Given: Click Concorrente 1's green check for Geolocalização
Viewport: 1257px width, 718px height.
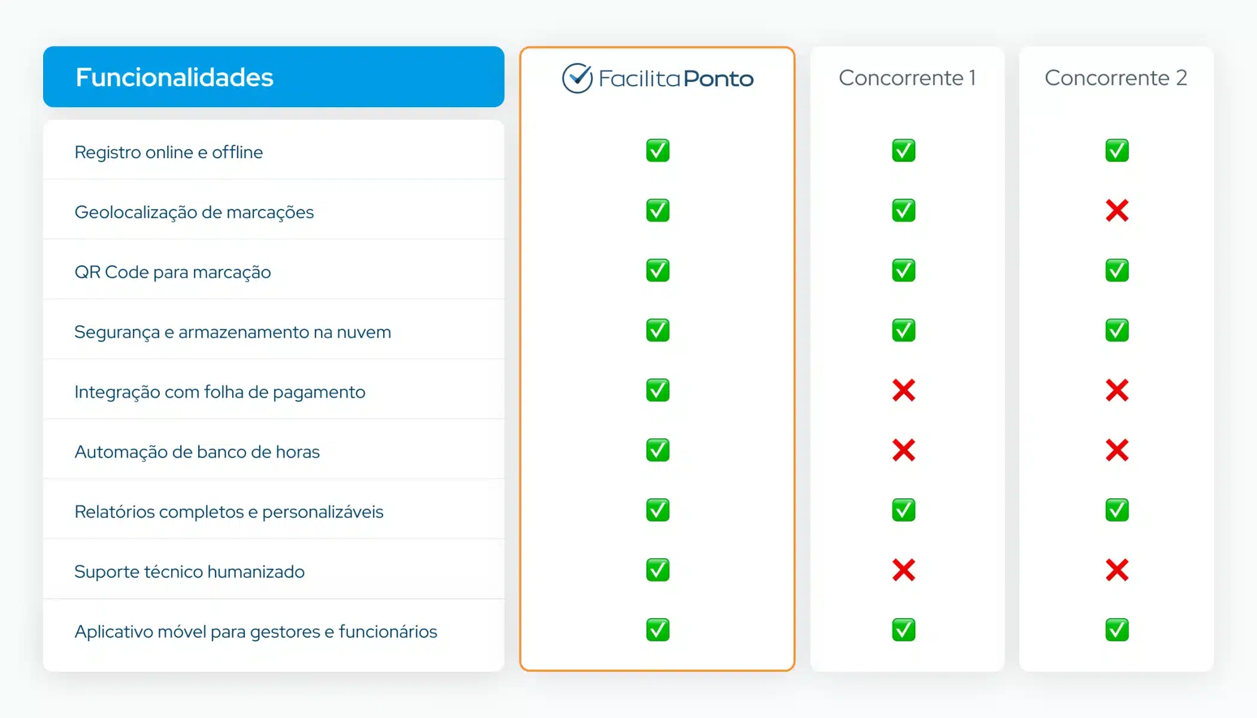Looking at the screenshot, I should click(x=903, y=210).
